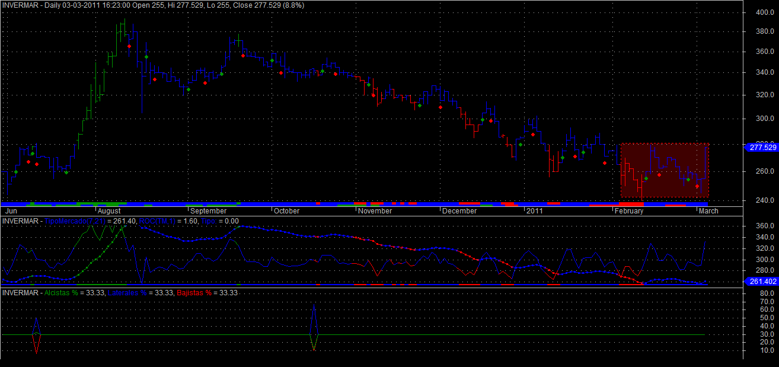Jump to October on the date axis
Viewport: 779px width, 367px height.
(x=287, y=211)
